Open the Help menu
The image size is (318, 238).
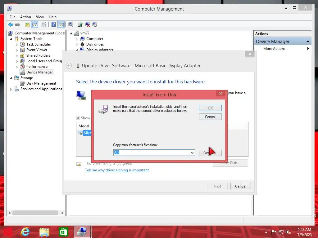tap(52, 17)
